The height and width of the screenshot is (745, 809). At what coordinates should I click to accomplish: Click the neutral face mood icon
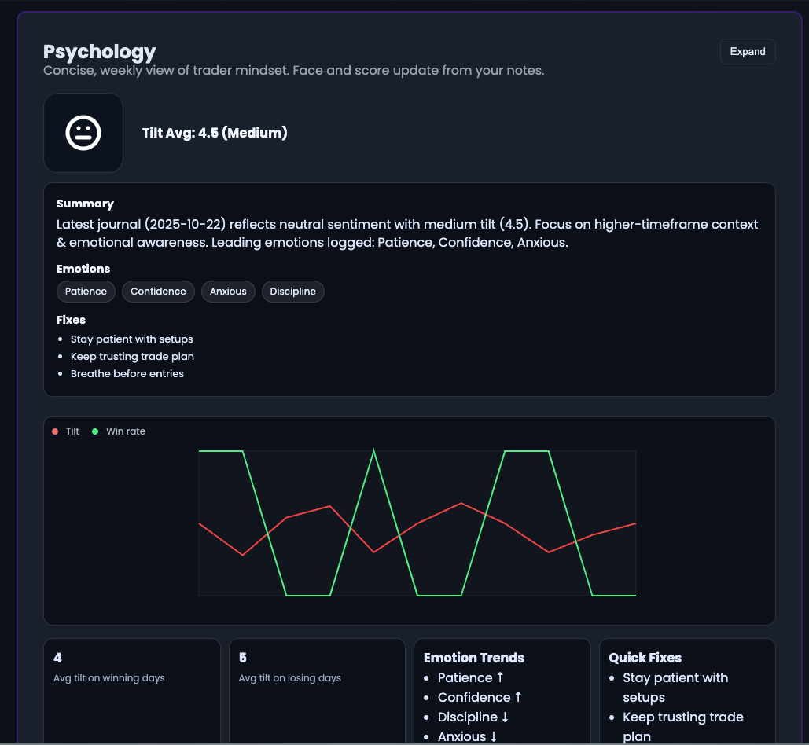coord(84,132)
